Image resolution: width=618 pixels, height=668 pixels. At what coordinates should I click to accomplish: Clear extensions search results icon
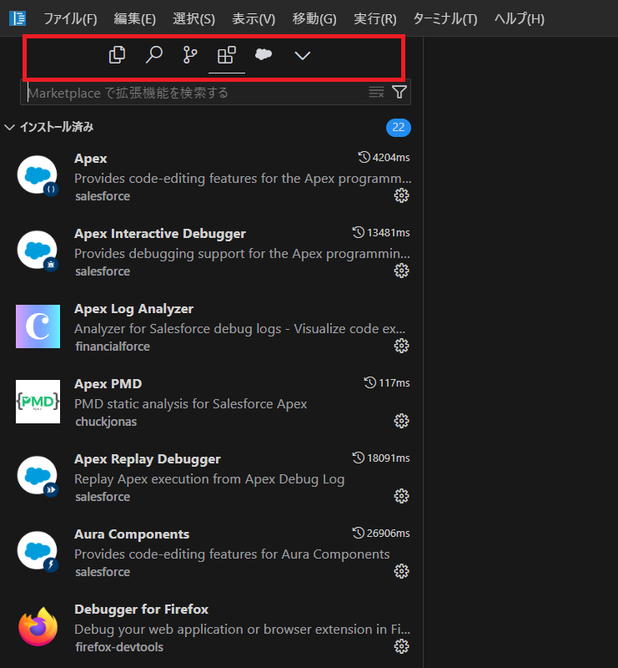(376, 92)
